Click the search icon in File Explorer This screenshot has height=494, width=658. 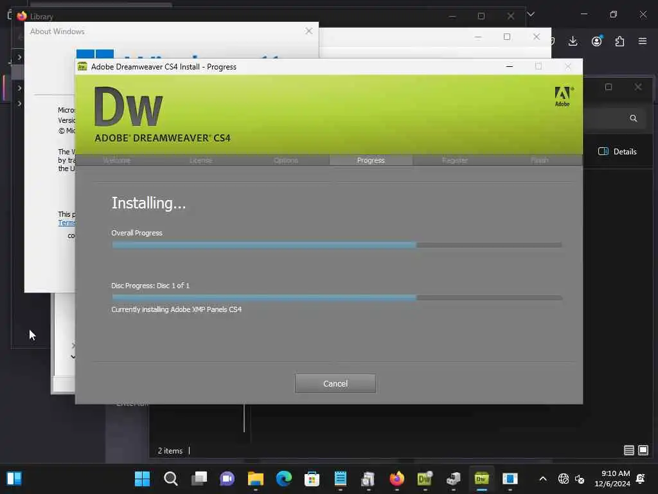(633, 118)
